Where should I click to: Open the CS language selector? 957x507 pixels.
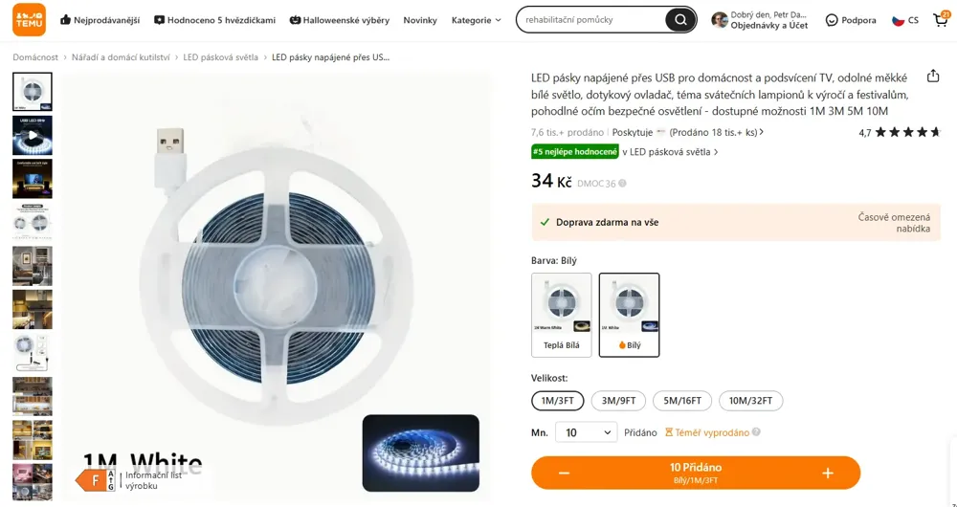click(905, 20)
